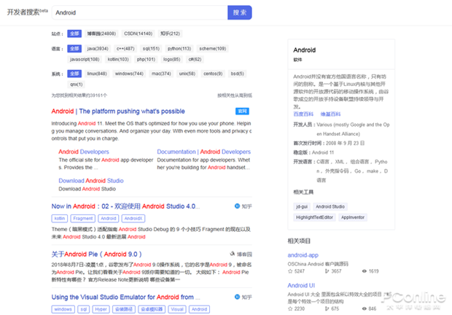Click the 开发者搜索 beta logo

(x=27, y=12)
